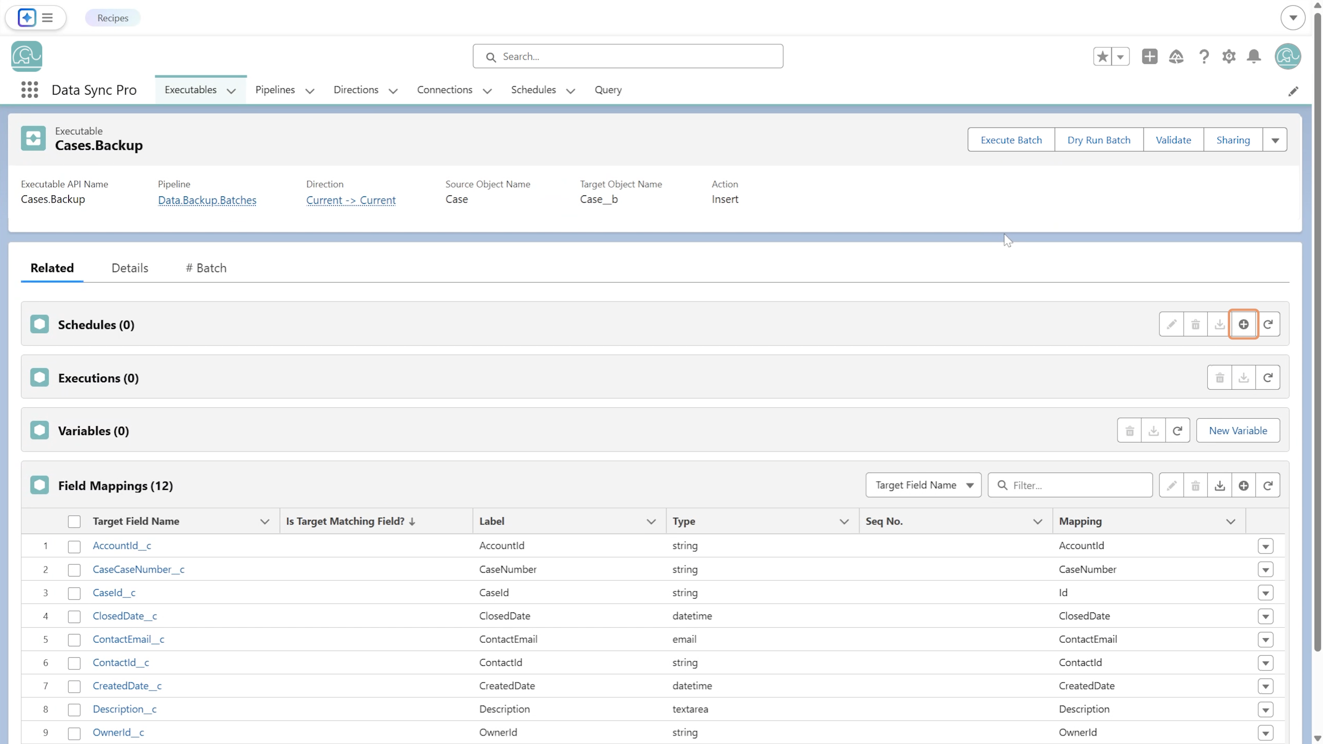The height and width of the screenshot is (744, 1323).
Task: Click the Execute Batch button
Action: (1011, 140)
